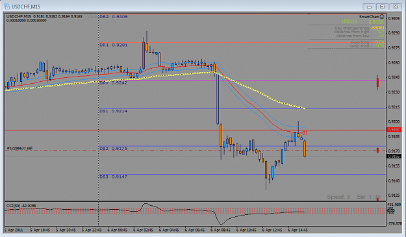
Task: Click the Bar 1:34 countdown
Action: pos(368,197)
